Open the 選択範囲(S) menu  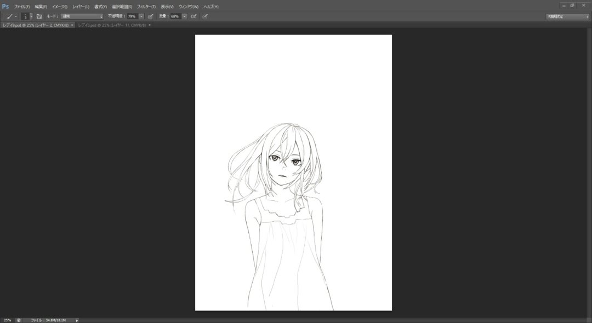pos(122,7)
